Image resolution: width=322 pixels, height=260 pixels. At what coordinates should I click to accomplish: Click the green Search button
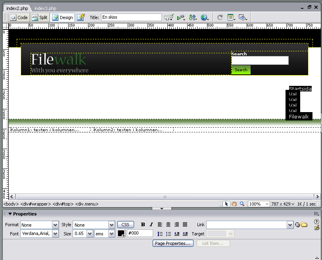coord(241,70)
